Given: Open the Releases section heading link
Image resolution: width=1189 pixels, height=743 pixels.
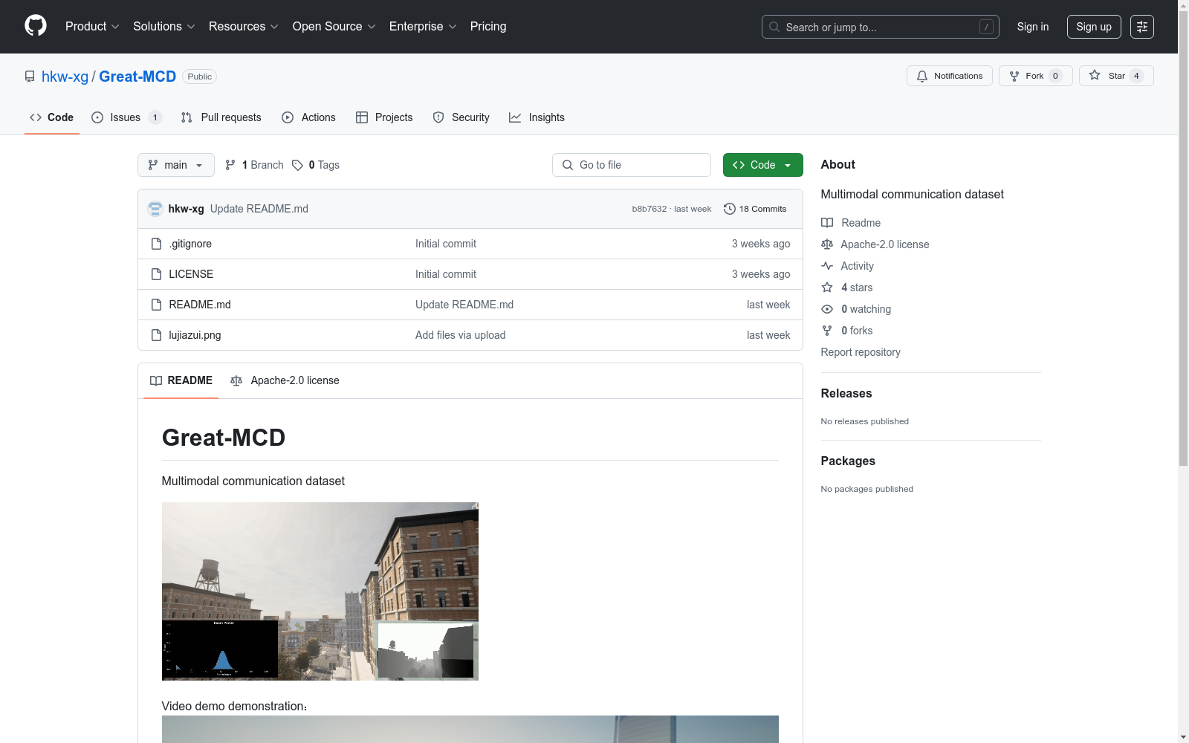Looking at the screenshot, I should pos(846,394).
